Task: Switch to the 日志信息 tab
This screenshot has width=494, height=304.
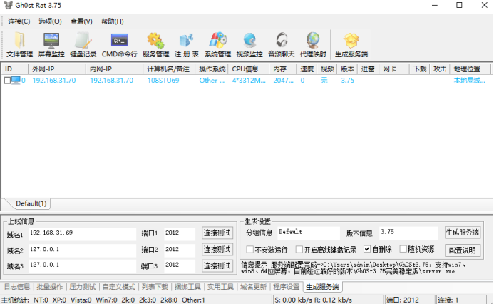Action: click(x=16, y=287)
